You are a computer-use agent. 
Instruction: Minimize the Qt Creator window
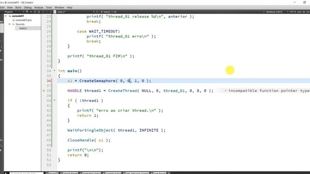point(294,2)
